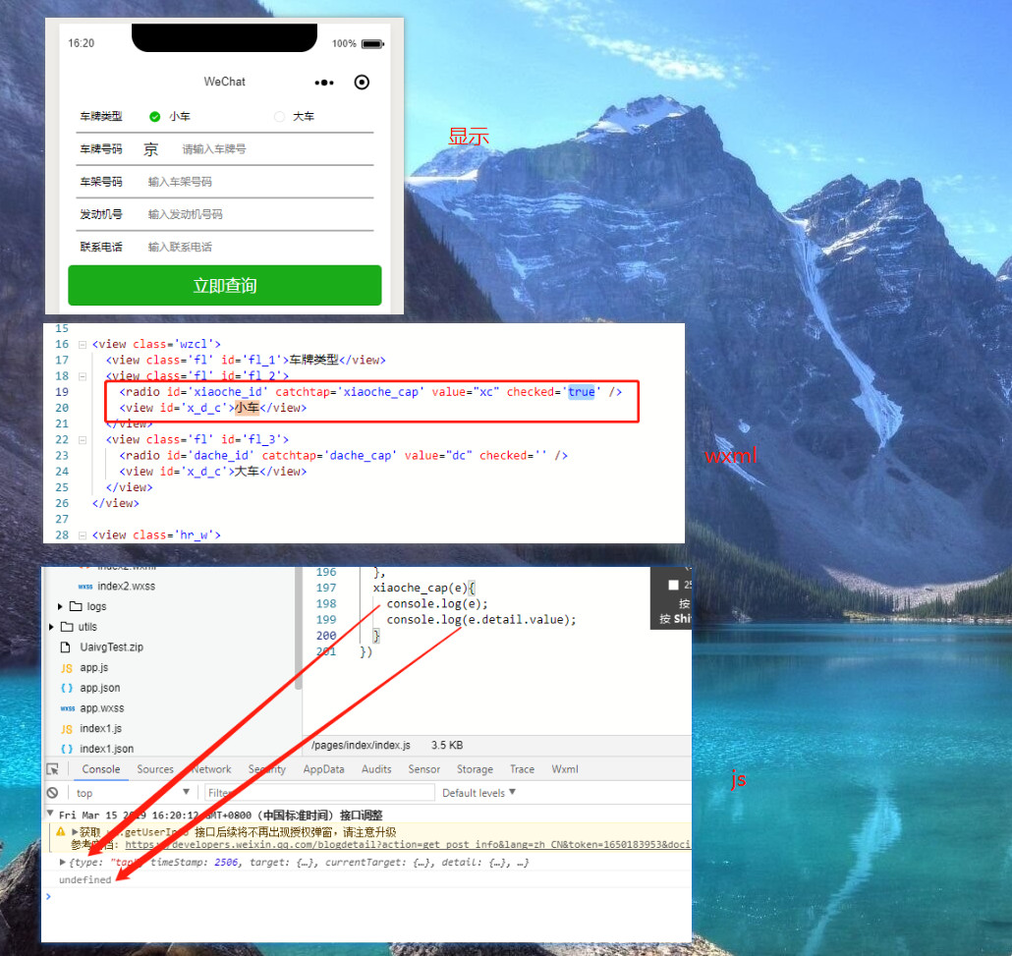1012x956 pixels.
Task: Open the Trace tab
Action: (522, 768)
